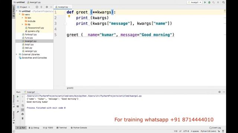238x133 pixels.
Task: Open the Structure side tool window
Action: [x=14, y=101]
